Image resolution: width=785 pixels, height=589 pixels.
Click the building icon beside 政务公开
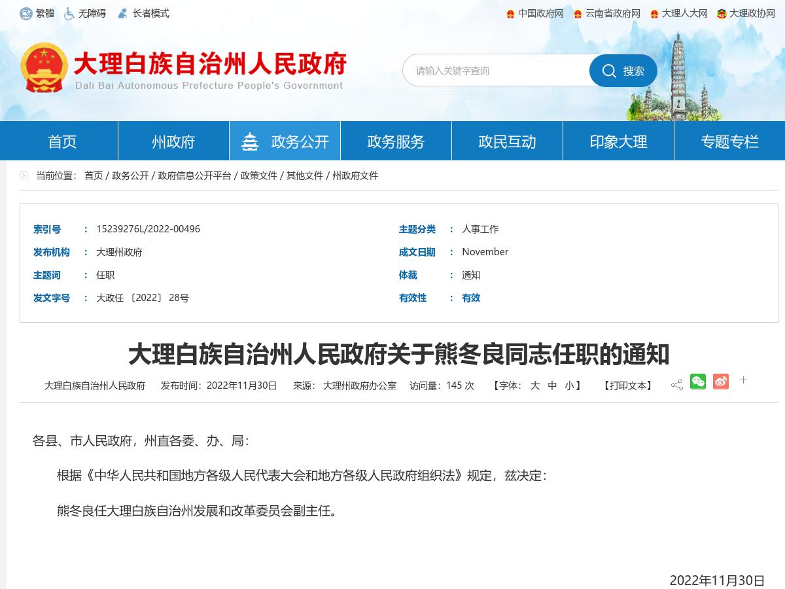(x=251, y=140)
